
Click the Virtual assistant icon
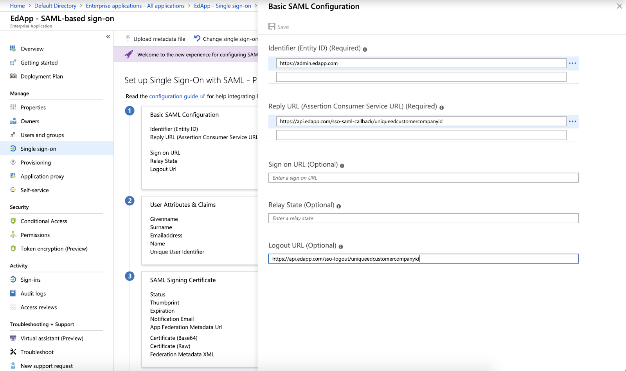(13, 338)
